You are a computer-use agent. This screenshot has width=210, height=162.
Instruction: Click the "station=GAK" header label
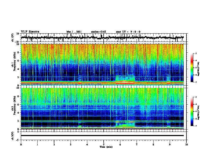pos(99,32)
